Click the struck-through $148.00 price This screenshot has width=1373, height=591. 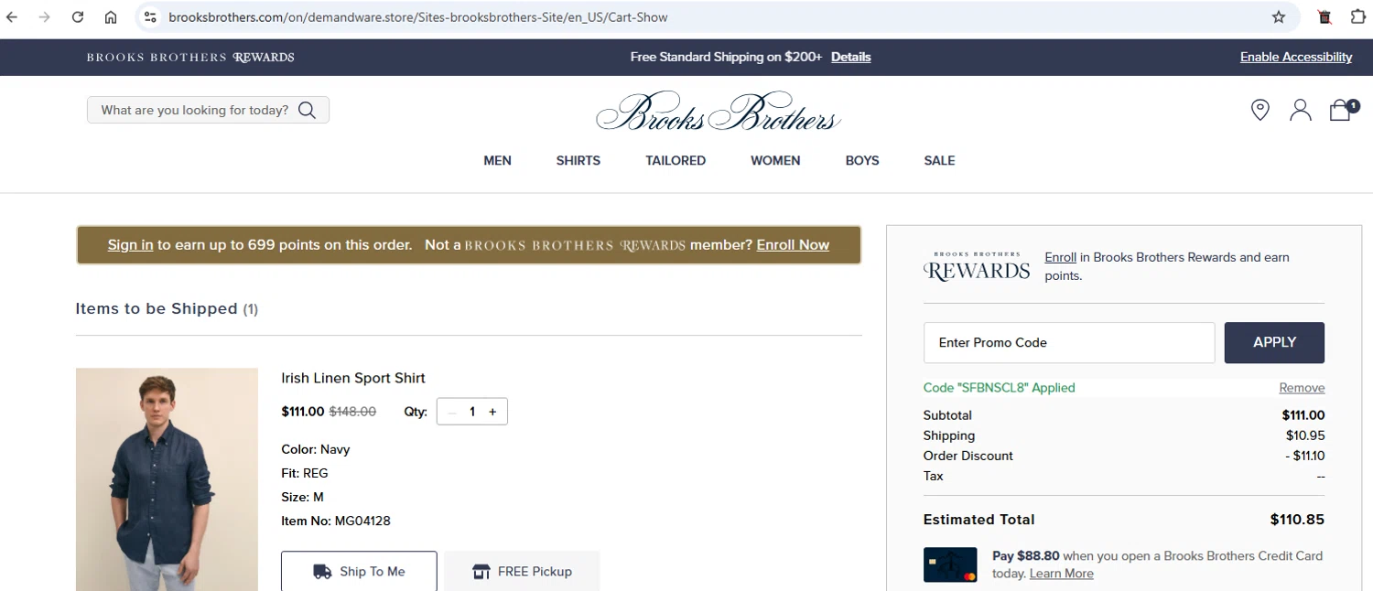(x=352, y=412)
